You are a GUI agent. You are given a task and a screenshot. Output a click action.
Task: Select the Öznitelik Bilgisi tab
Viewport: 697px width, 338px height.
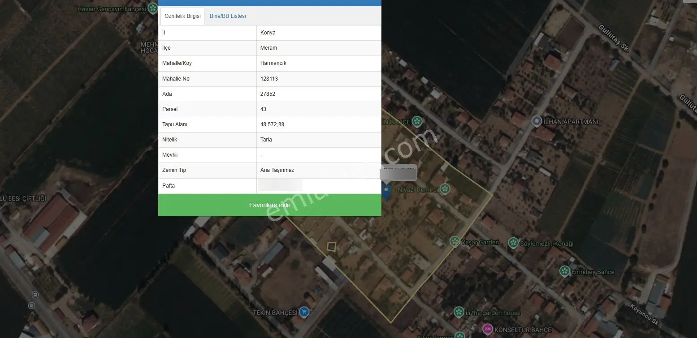click(182, 16)
